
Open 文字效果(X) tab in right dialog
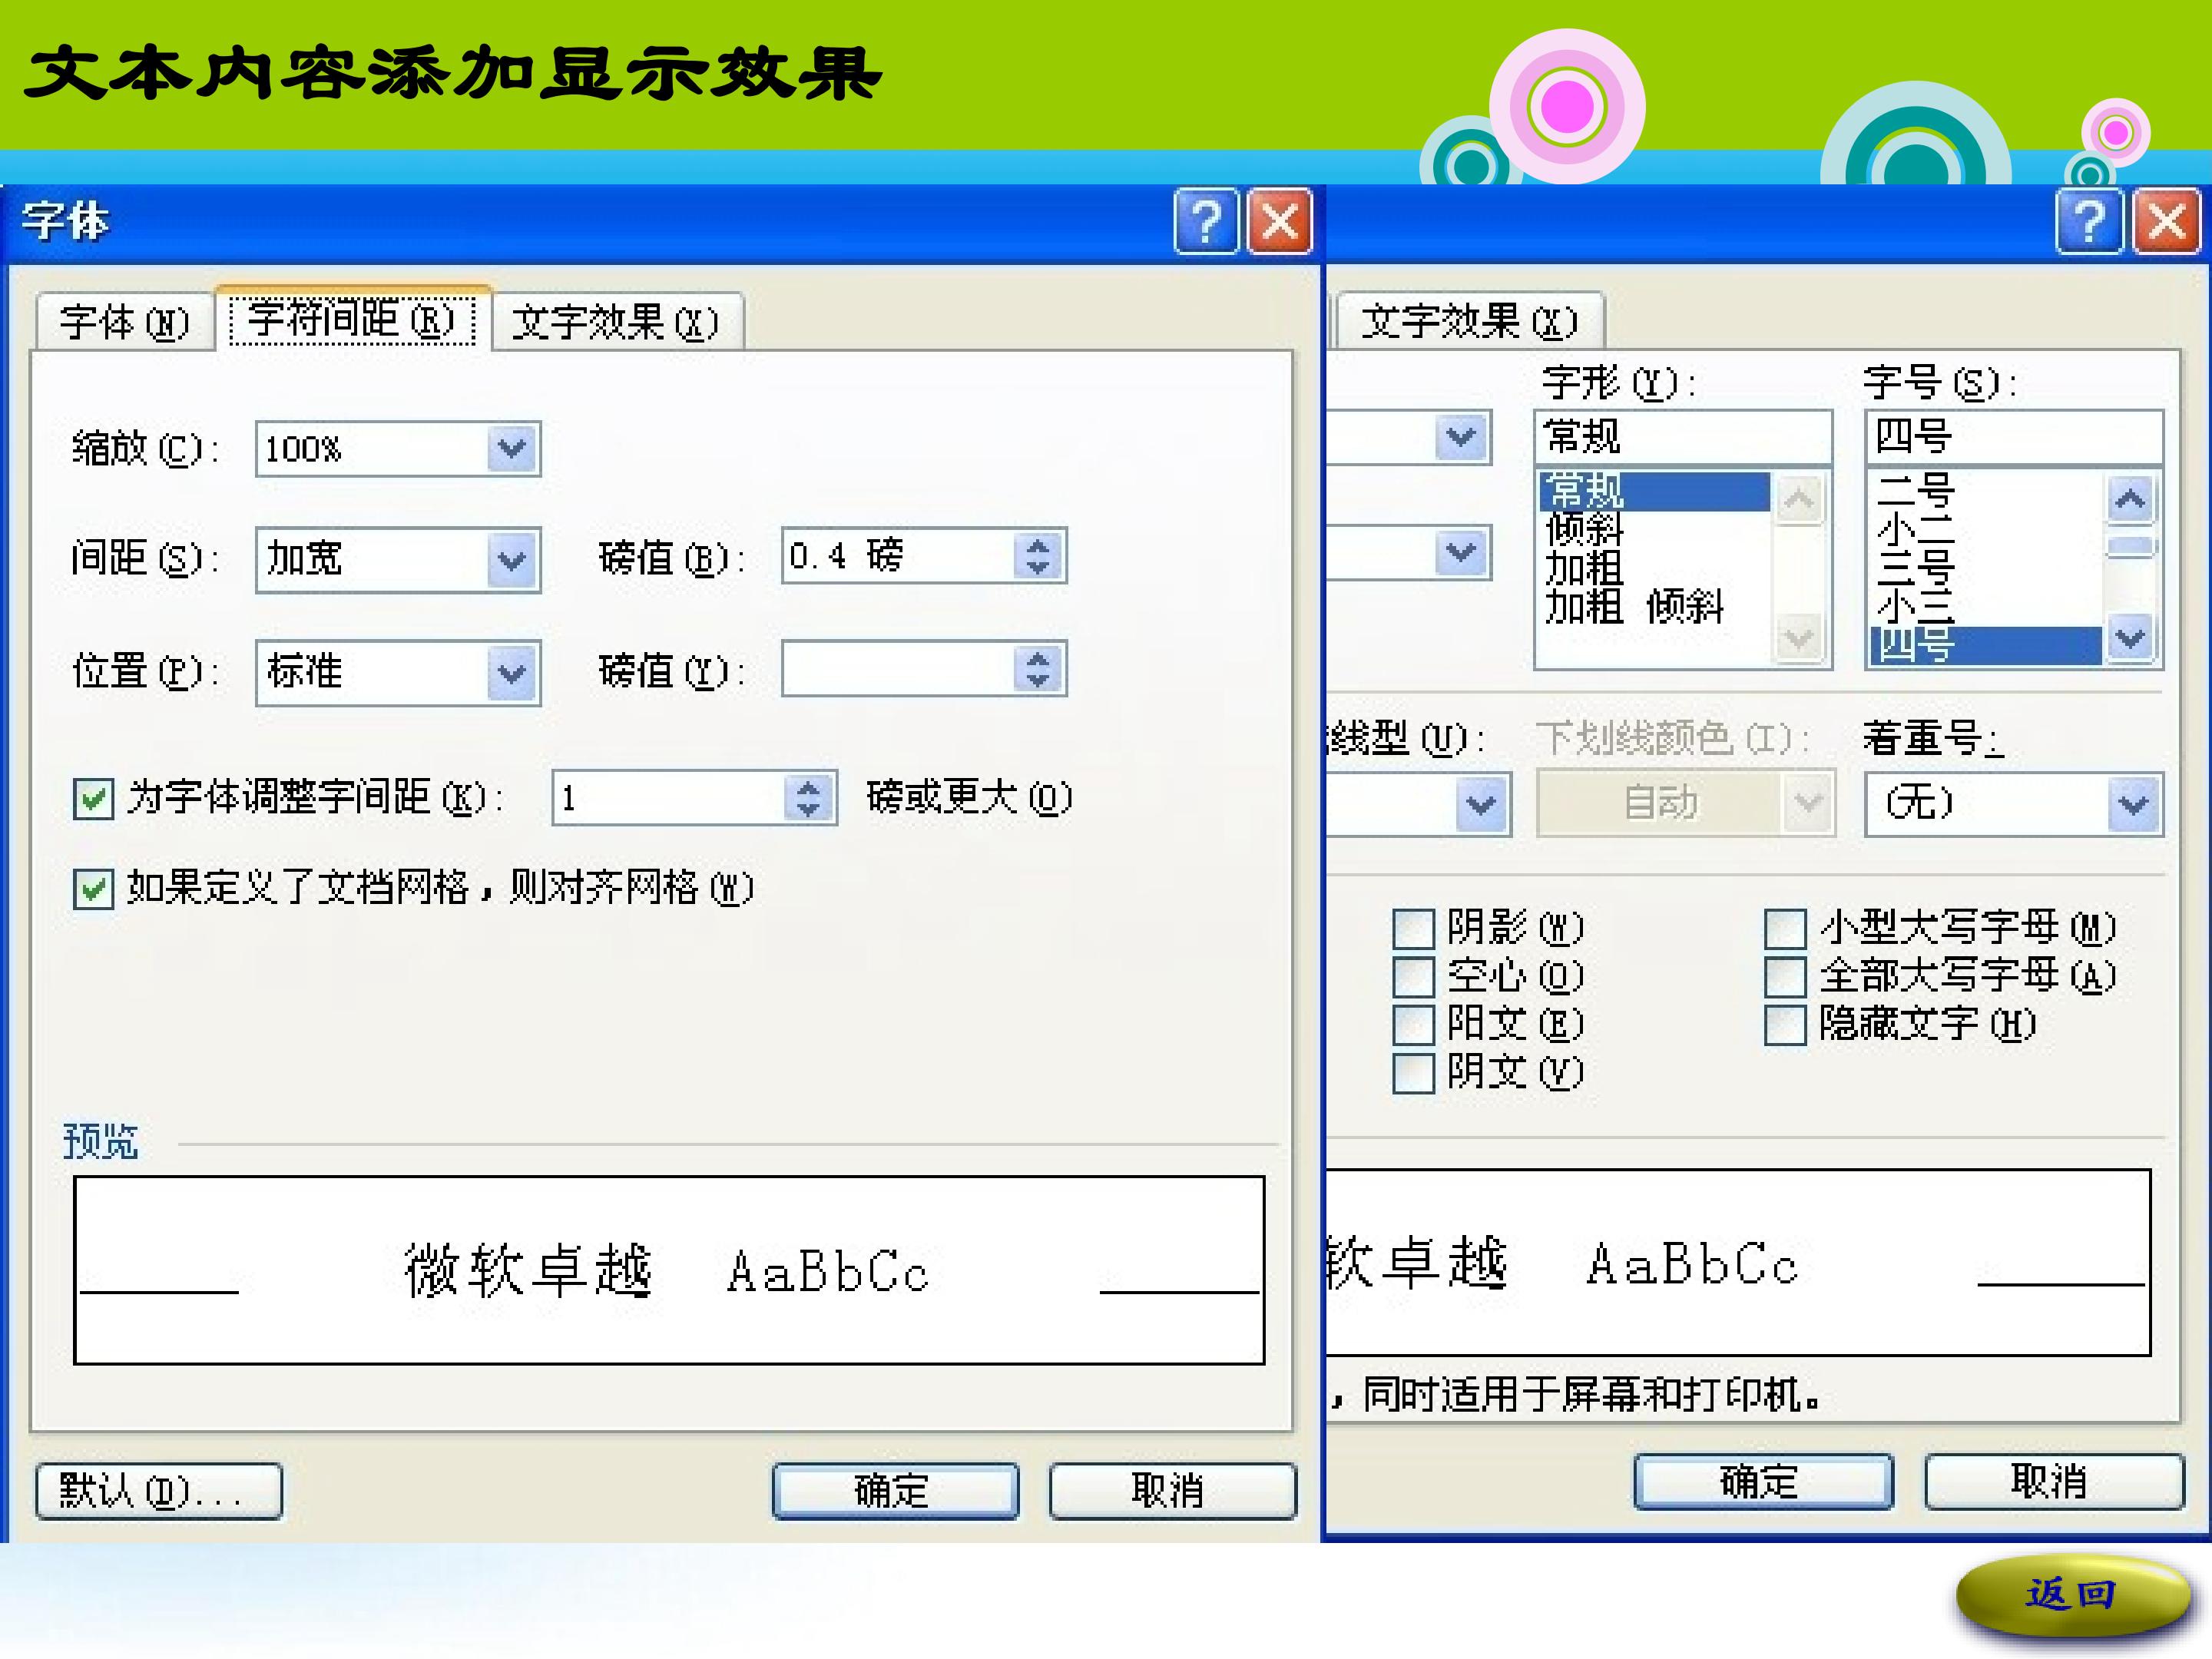[1469, 321]
